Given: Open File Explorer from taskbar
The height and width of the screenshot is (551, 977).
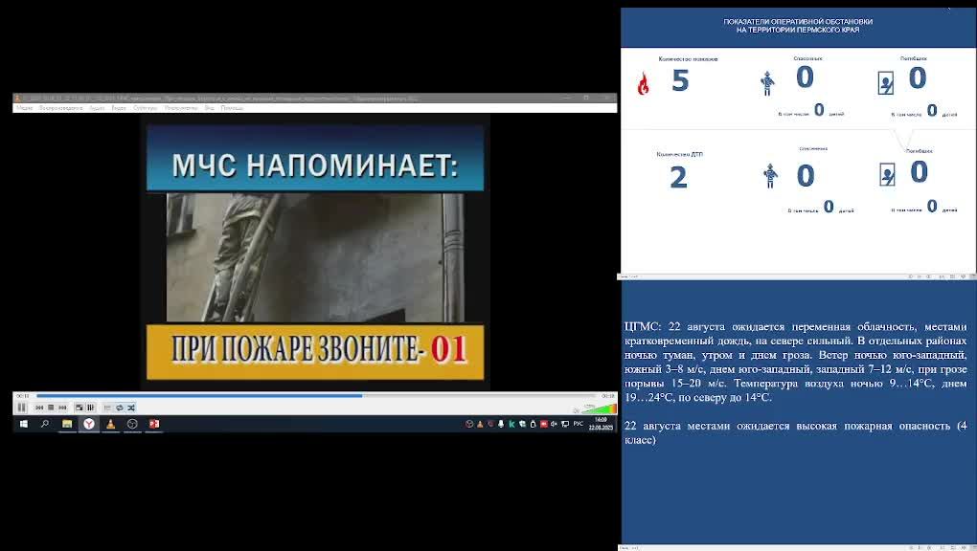Looking at the screenshot, I should pos(67,424).
